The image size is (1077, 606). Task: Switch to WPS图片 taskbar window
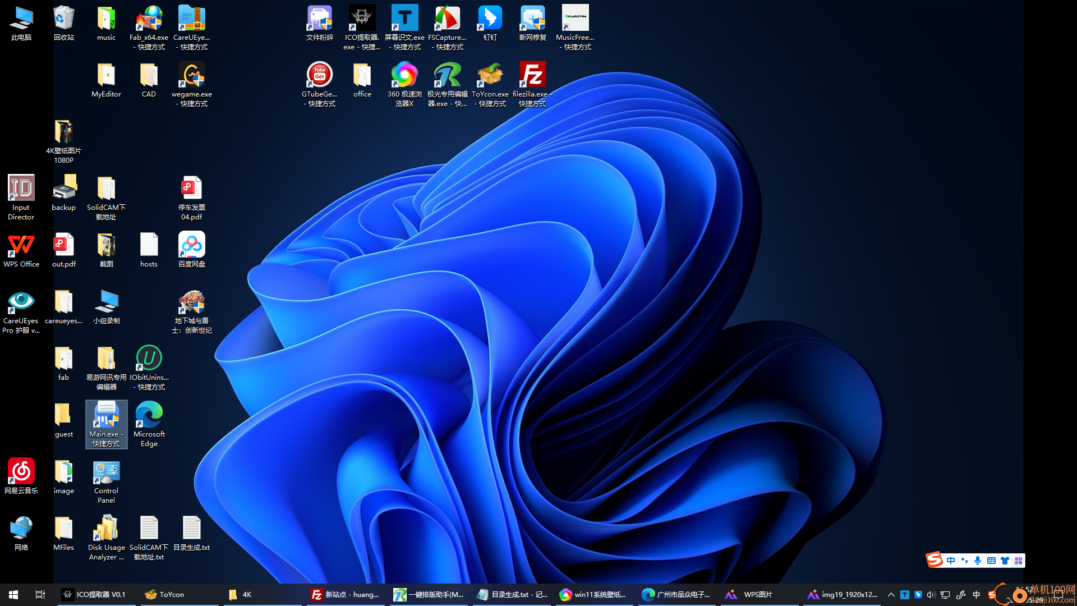click(761, 594)
